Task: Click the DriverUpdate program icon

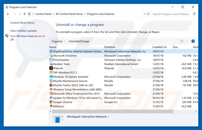Action: pos(51,60)
